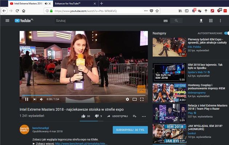Click the search magnifier button
Screen dimensions: 229x145
[x=176, y=21]
